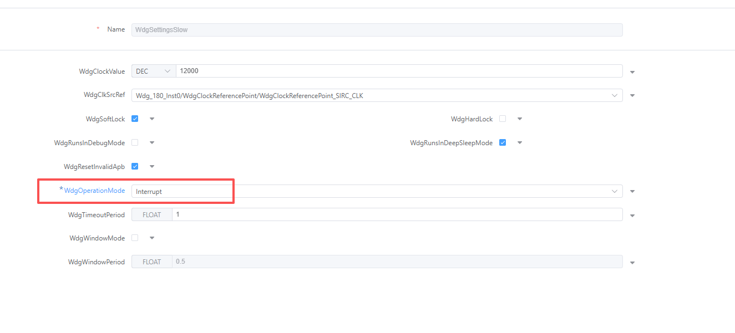This screenshot has width=735, height=333.
Task: Click the WdgClockValue field showing 12000
Action: [x=399, y=71]
